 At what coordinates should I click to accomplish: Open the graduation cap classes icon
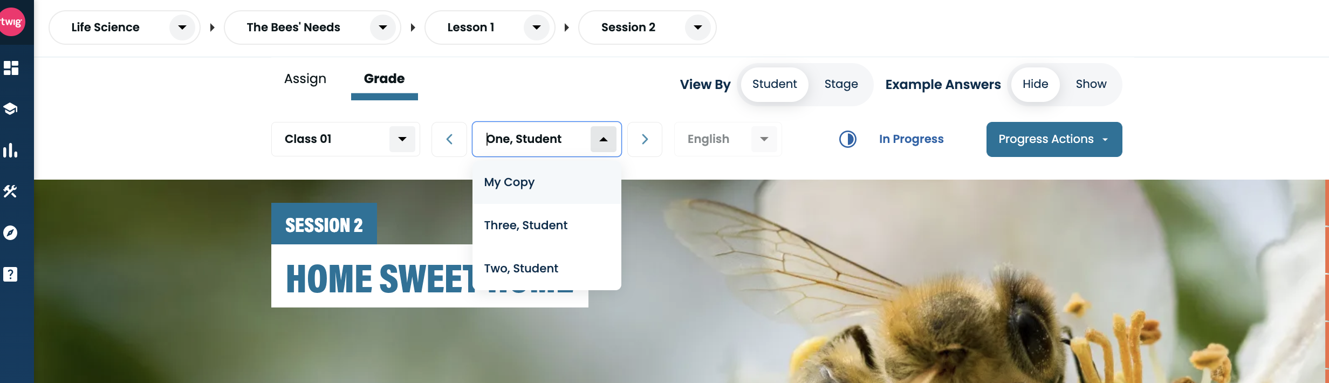click(x=10, y=109)
